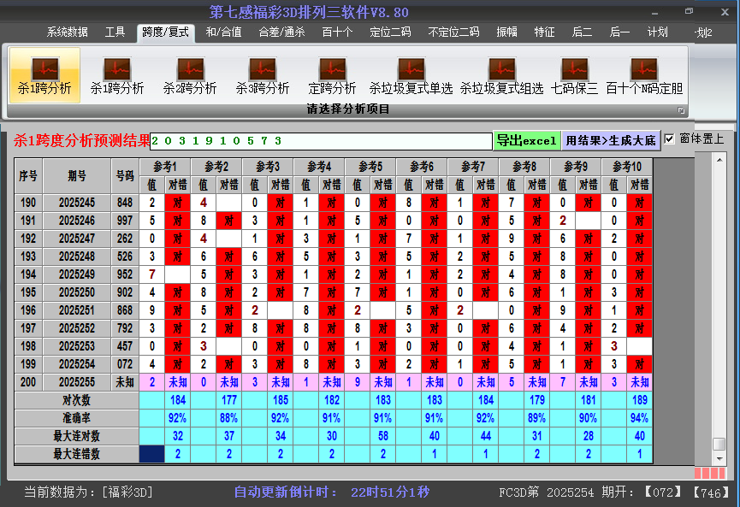740x507 pixels.
Task: Expand the ribbon group dialog launcher
Action: (x=682, y=110)
